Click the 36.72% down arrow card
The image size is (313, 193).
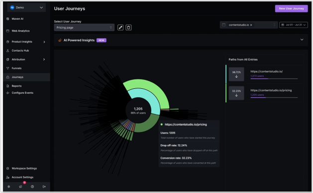tap(236, 74)
